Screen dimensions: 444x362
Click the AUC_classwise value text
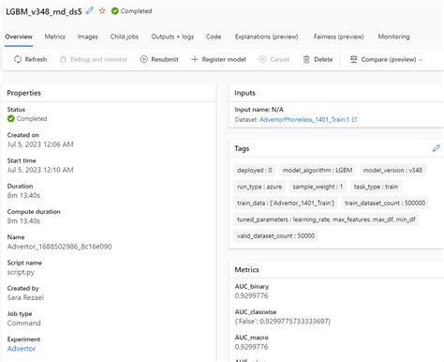click(283, 321)
